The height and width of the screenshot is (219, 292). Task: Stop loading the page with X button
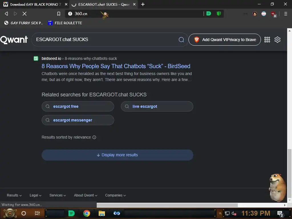click(x=25, y=14)
